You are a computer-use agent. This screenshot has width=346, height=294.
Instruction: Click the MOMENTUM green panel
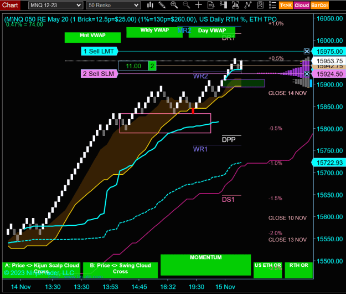(x=205, y=265)
